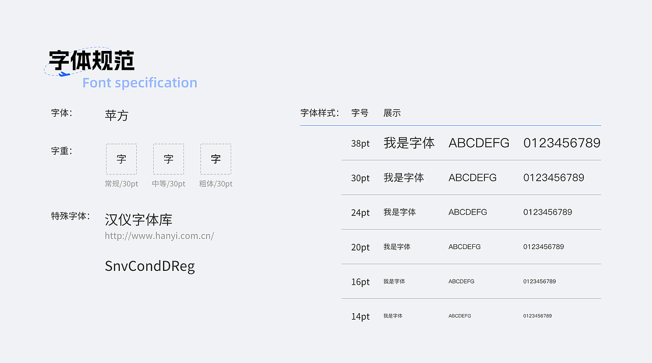Click the 粗体/30pt caption
Viewport: 652px width, 363px height.
216,184
